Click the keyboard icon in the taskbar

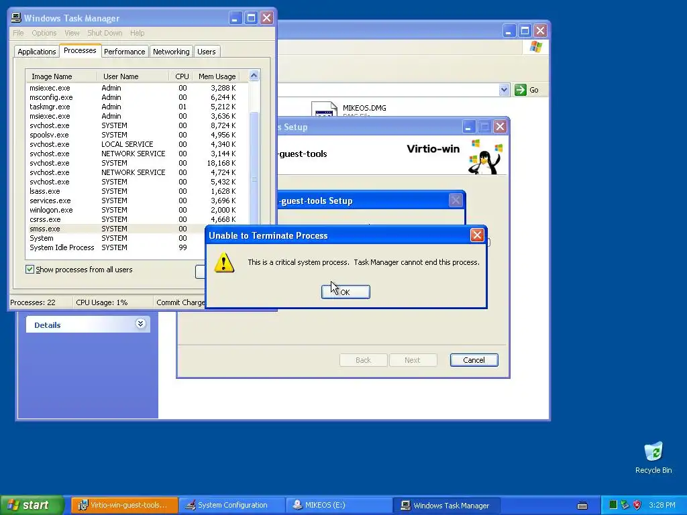(x=582, y=506)
